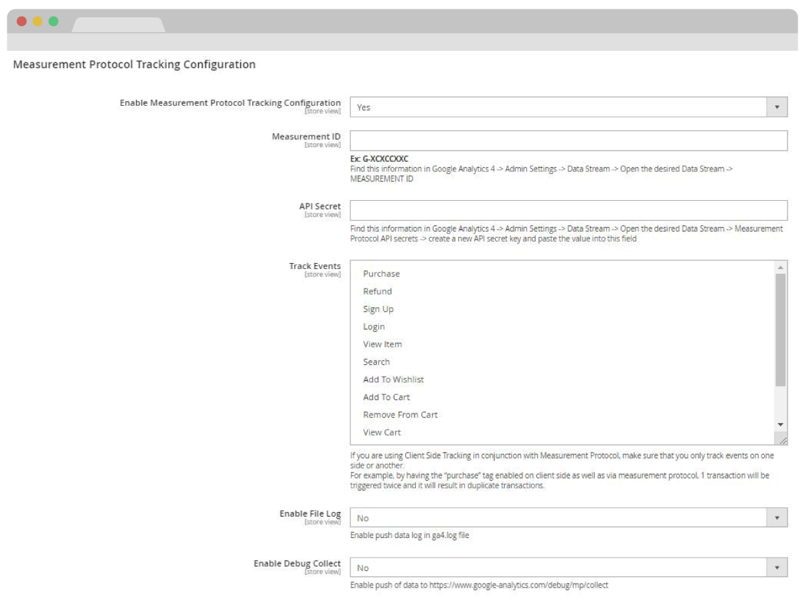The height and width of the screenshot is (609, 805).
Task: Select Sign Up event option
Action: coord(378,309)
